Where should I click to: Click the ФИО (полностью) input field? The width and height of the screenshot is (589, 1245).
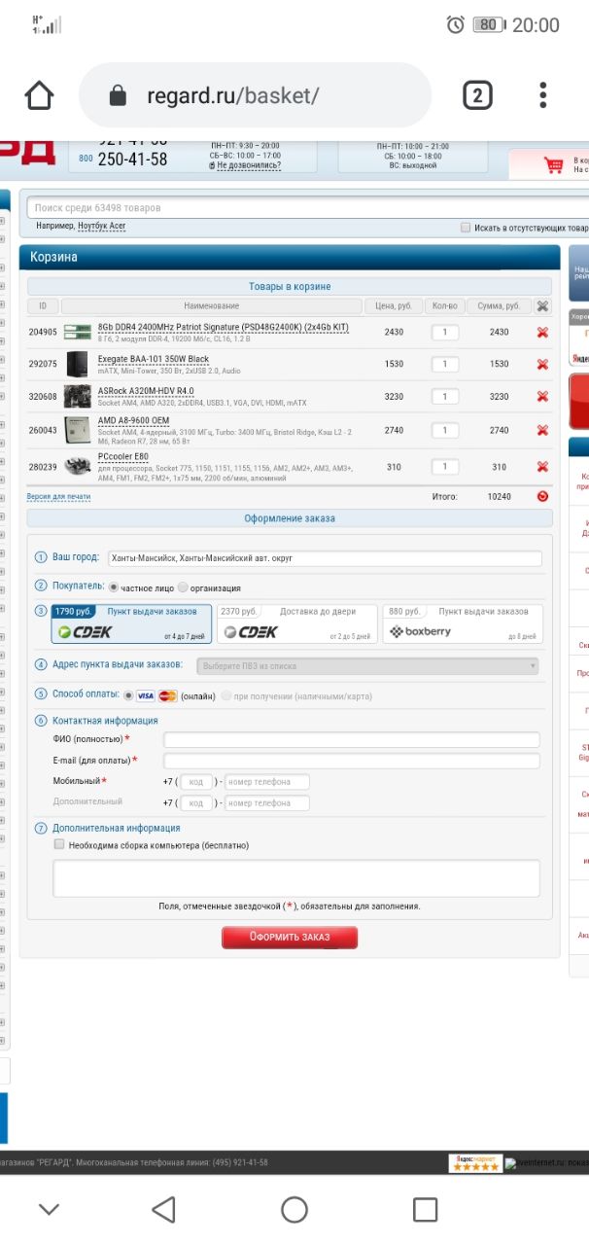352,740
